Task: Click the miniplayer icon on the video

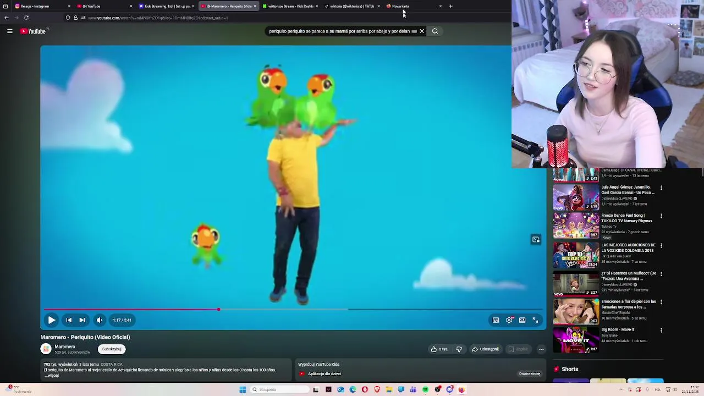Action: [x=536, y=239]
